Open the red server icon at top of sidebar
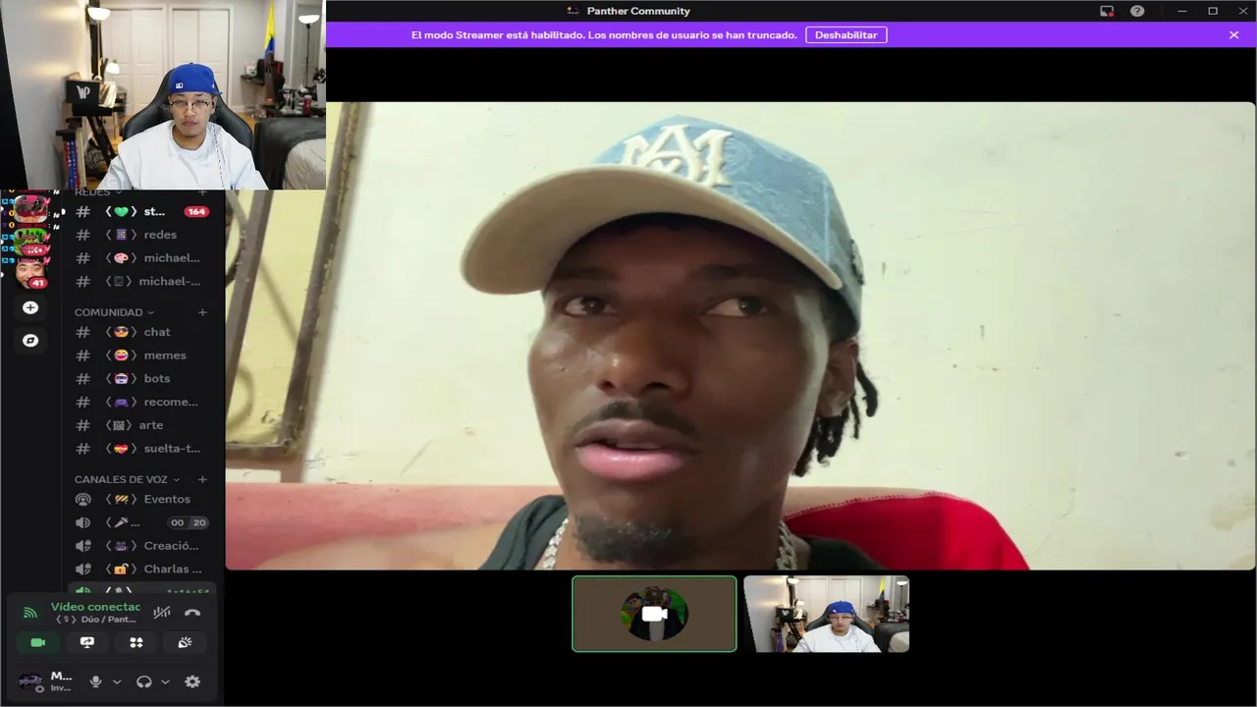Screen dimensions: 1257x707 [x=30, y=207]
